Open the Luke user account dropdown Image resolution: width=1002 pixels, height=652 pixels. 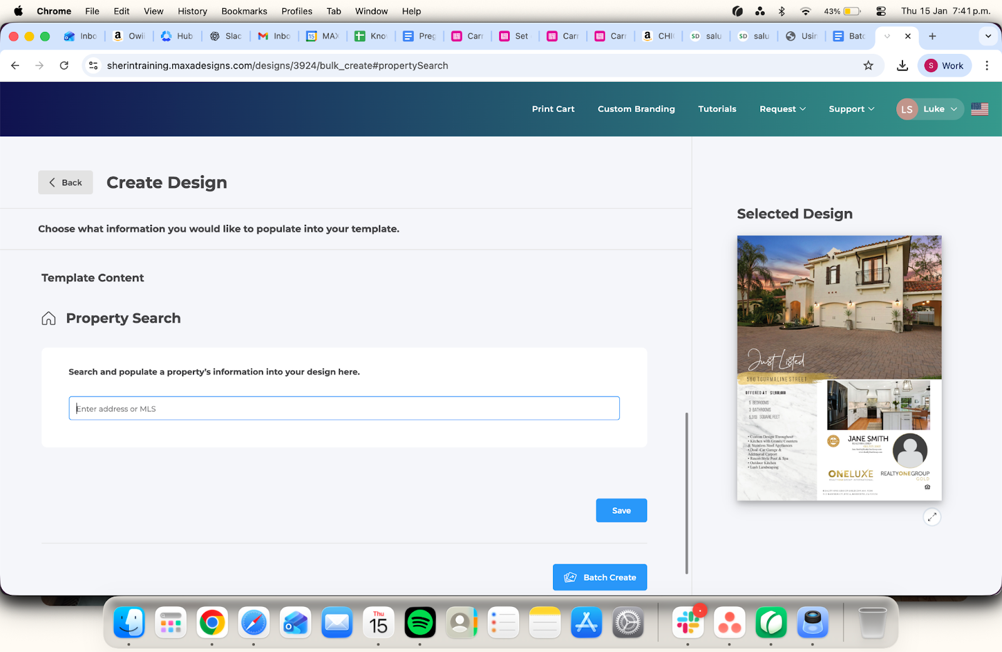(x=929, y=109)
